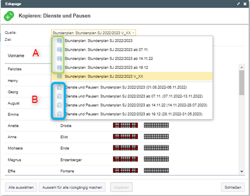Click duties icon beside '(01.08.2022-06.11.2022)' entry

tap(59, 87)
